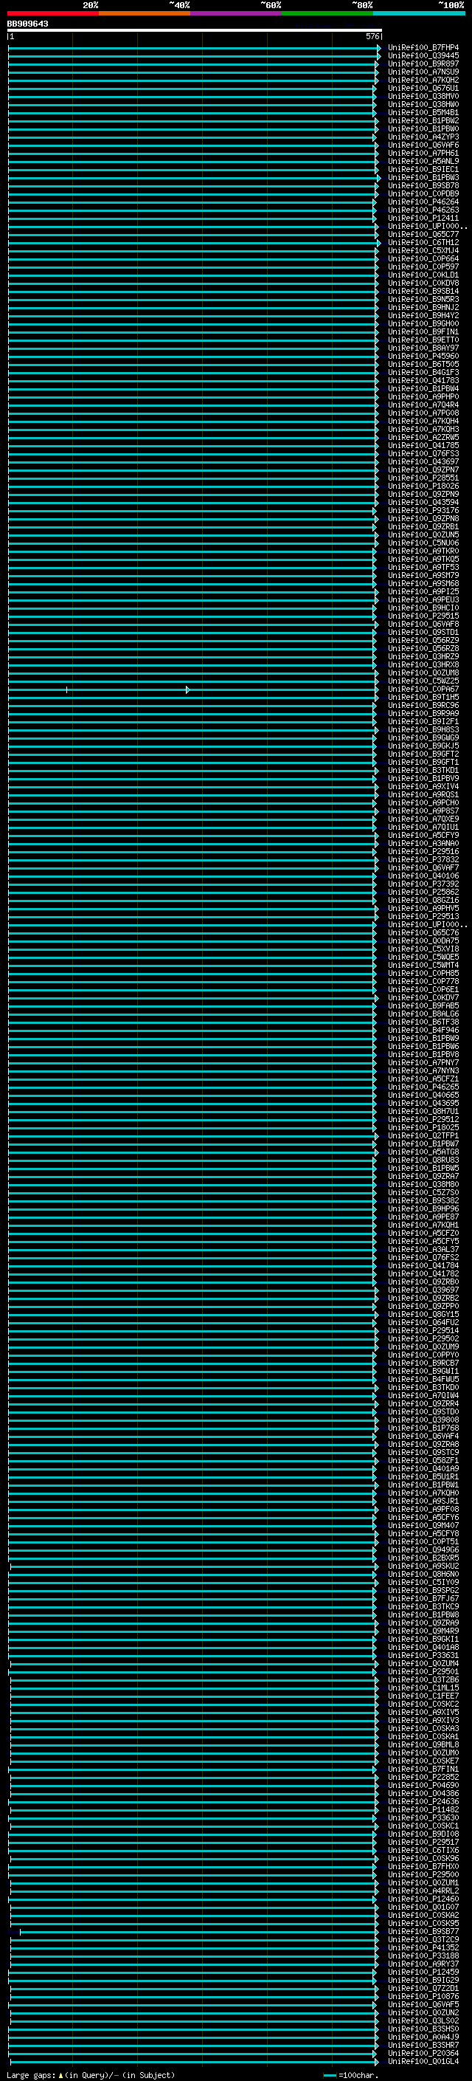Select the UniRef100_P41352 entry

pos(423,1947)
